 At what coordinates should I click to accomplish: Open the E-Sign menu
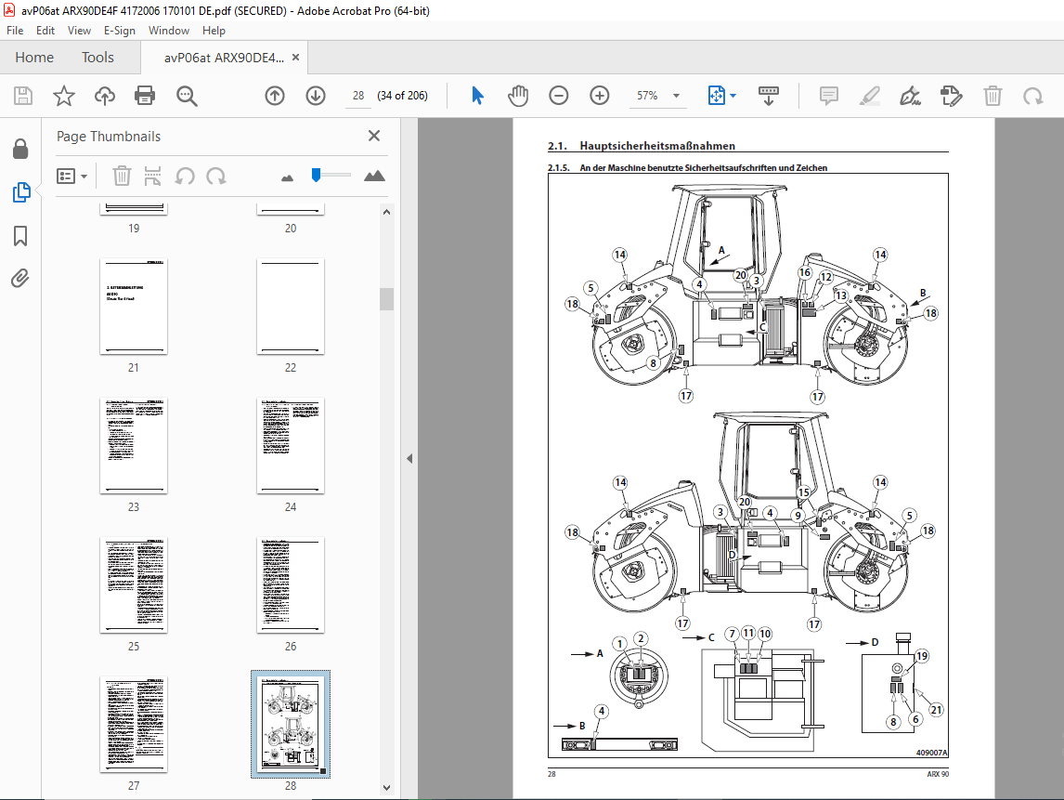(x=120, y=31)
